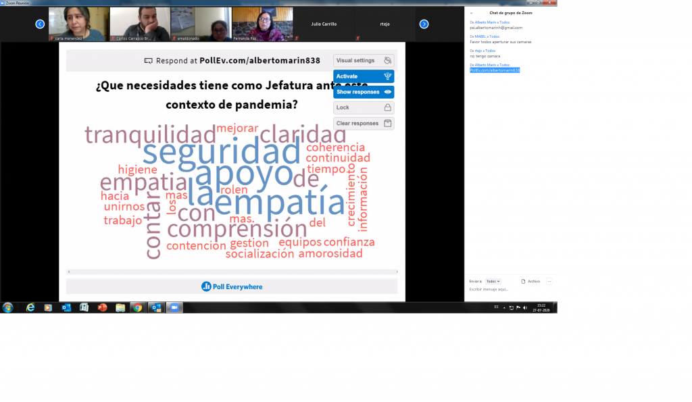The image size is (692, 402).
Task: Launch Internet Explorer from taskbar
Action: point(30,307)
